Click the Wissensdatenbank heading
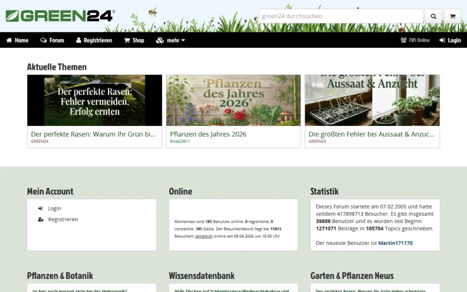Viewport: 467px width, 292px height. click(202, 276)
